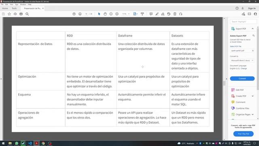Screen dimensions: 259x146
Task: Choose the selection arrow tool
Action: click(x=99, y=14)
